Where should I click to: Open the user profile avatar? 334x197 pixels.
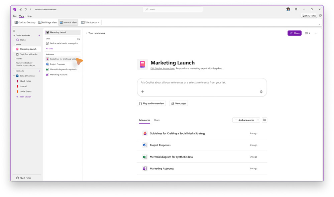pos(288,9)
